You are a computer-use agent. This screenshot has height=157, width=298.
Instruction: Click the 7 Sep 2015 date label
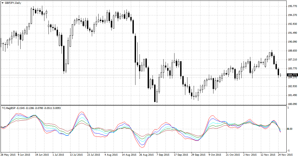coord(163,155)
